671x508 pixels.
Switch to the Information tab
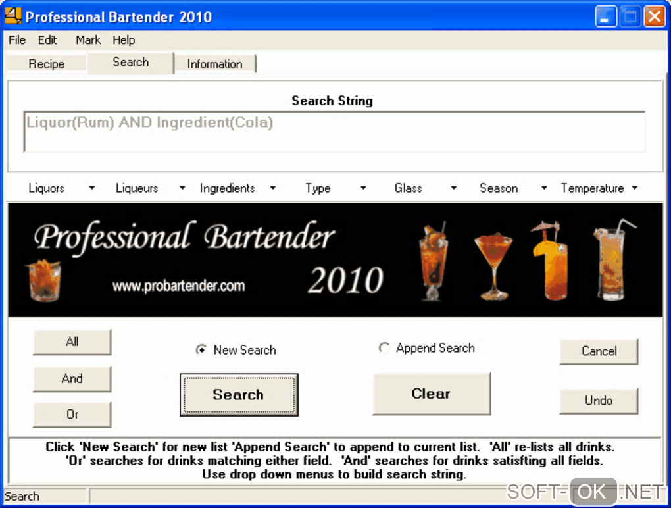point(215,64)
